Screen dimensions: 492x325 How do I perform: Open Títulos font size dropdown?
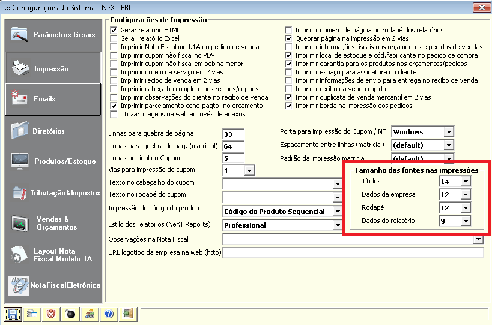[466, 182]
